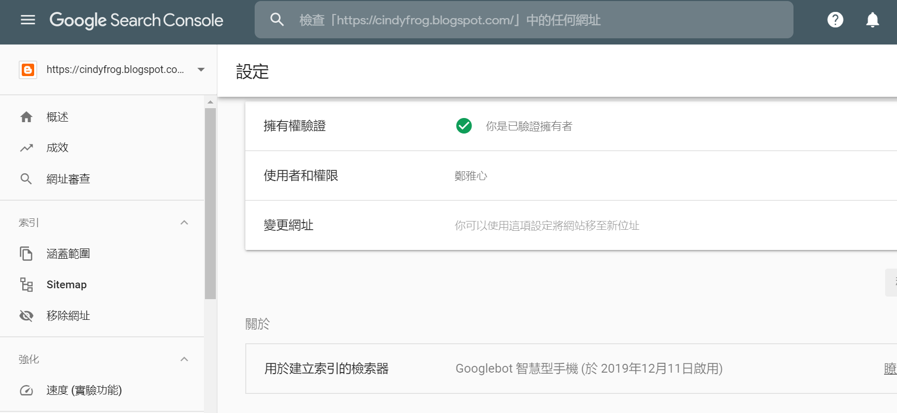Click the user name 鄭雅心
This screenshot has width=897, height=413.
471,176
